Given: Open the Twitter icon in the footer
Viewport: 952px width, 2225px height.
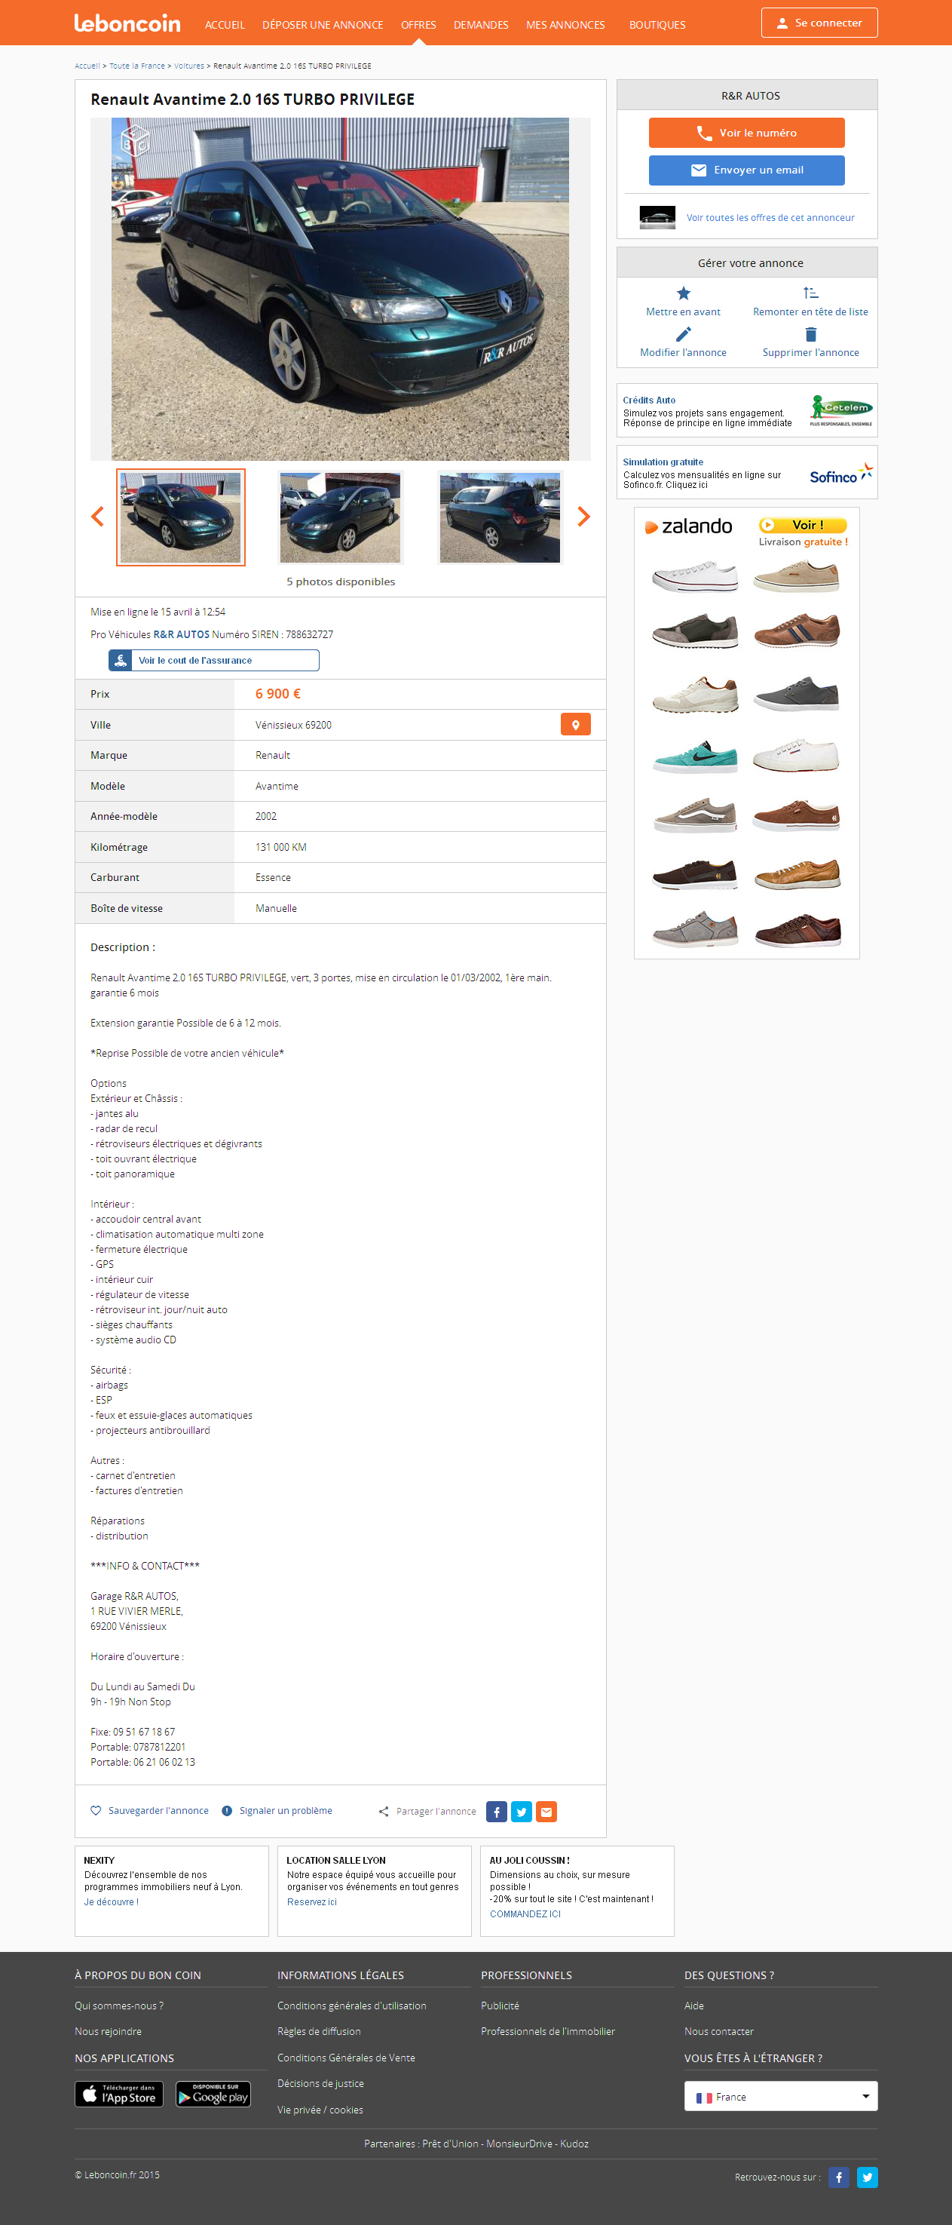Looking at the screenshot, I should (x=867, y=2177).
